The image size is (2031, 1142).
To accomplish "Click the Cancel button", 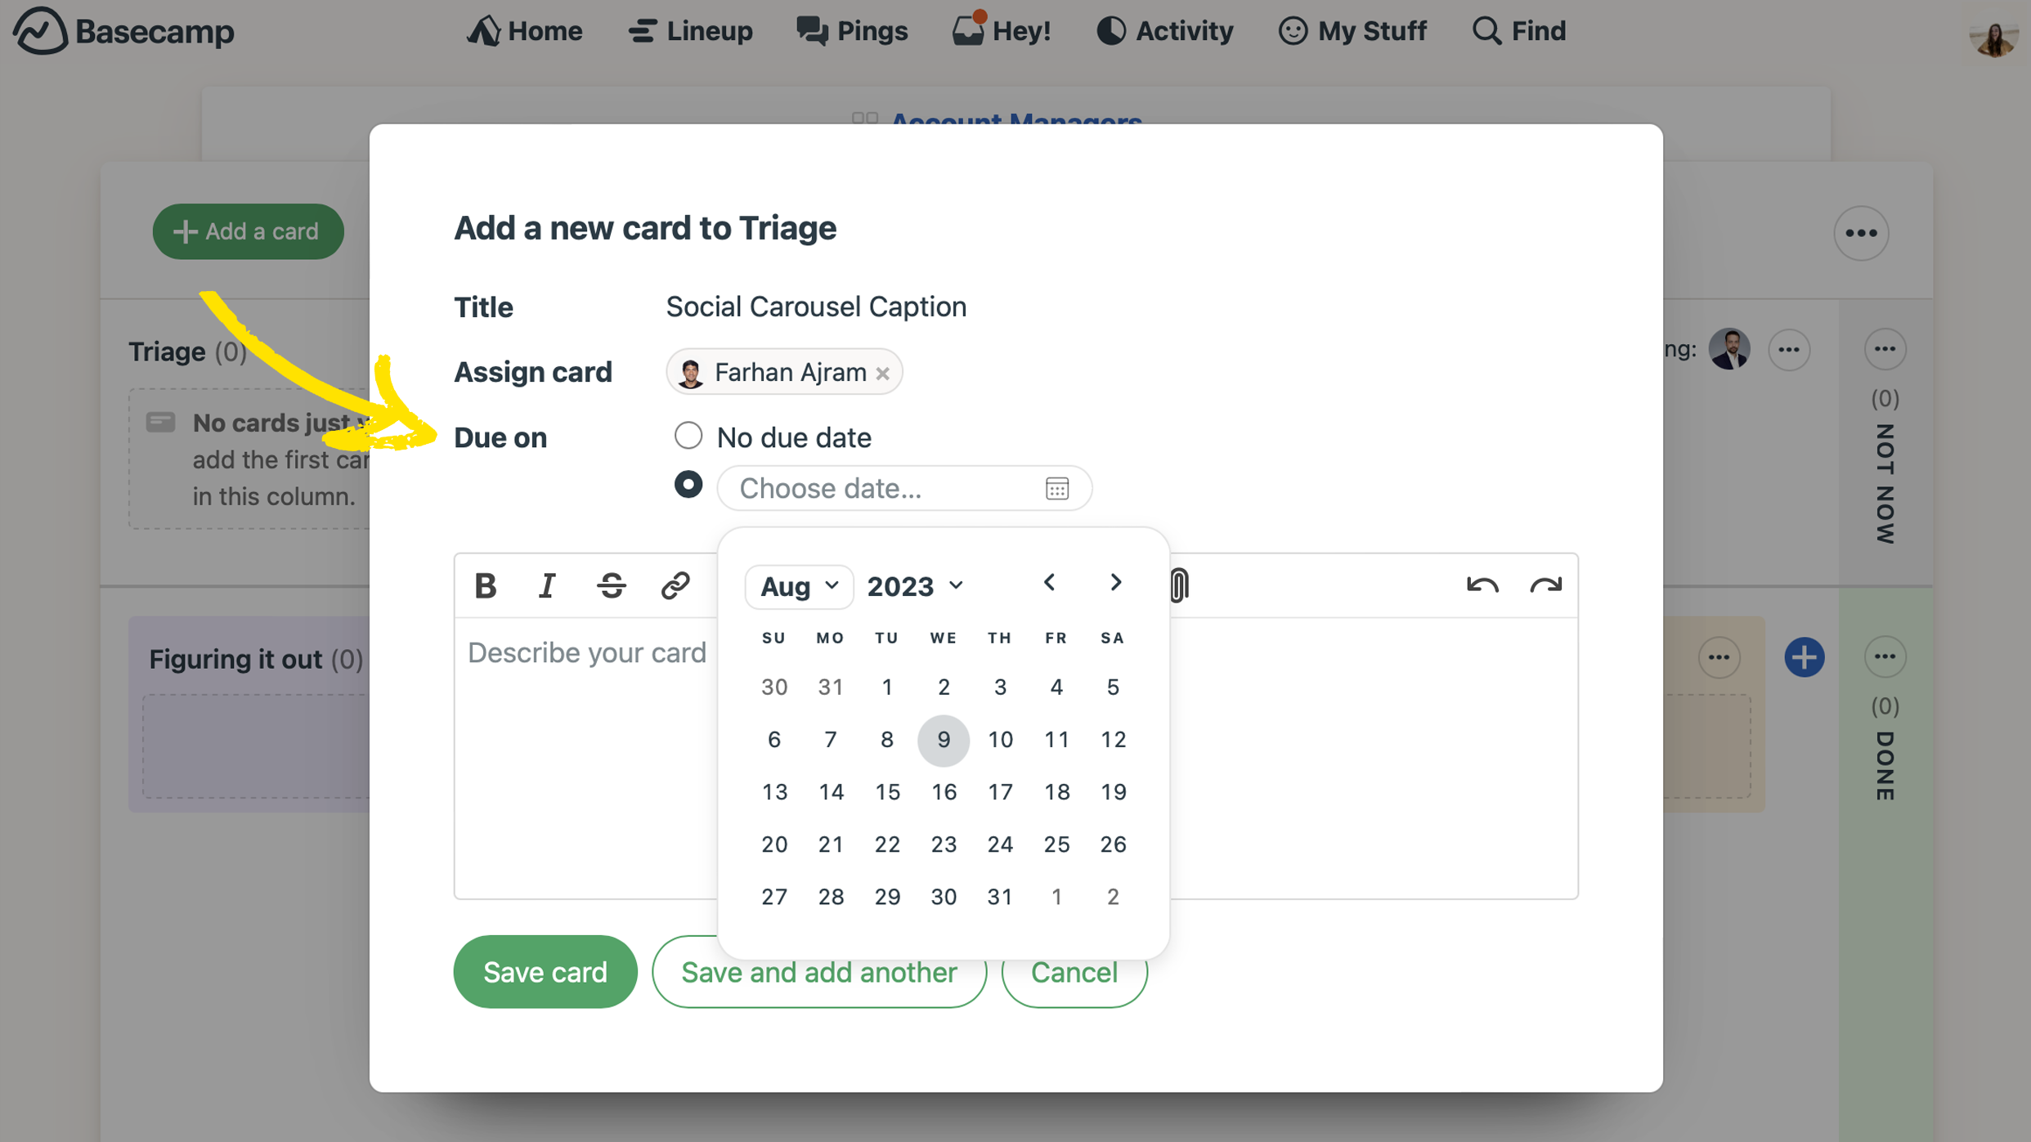I will point(1074,972).
